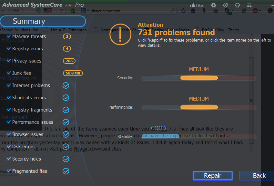274x186 pixels.
Task: Open the Finding Hidden Shops bookmark
Action: tap(168, 30)
